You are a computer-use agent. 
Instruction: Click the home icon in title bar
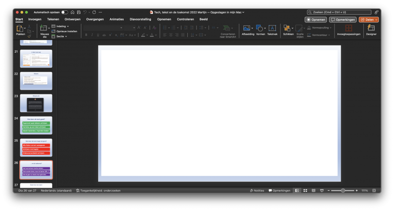[73, 12]
